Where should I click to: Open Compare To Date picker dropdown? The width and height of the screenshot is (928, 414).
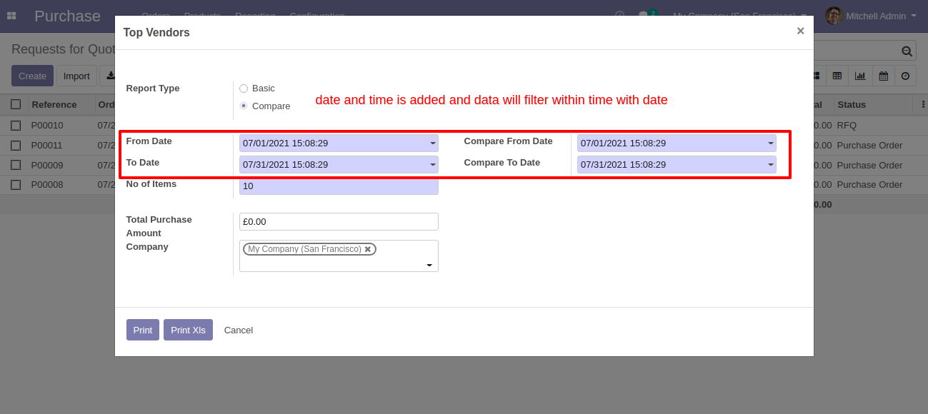[770, 165]
